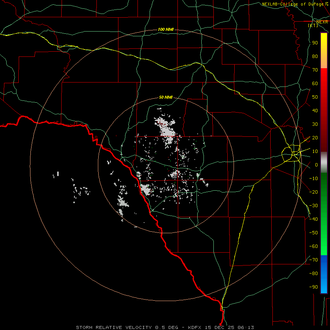Click the 50 value on the velocity scale

click(315, 97)
